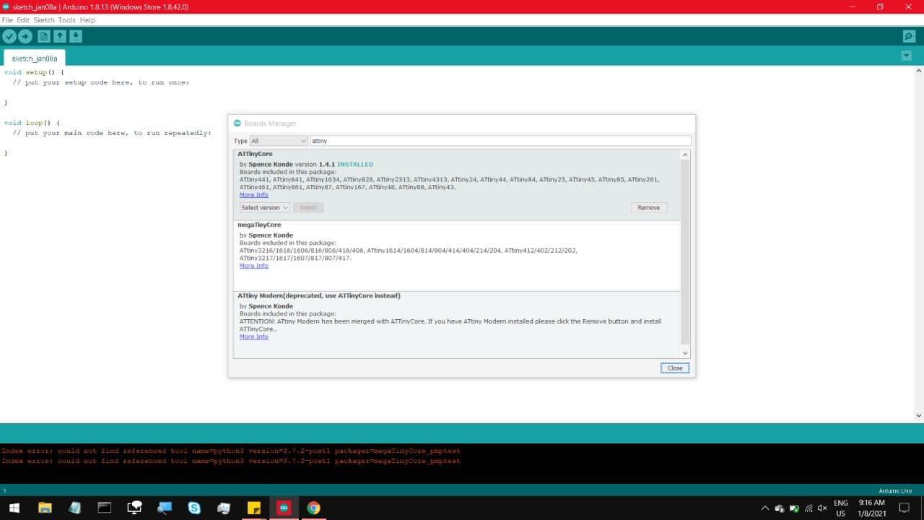Click the INSTALLED status label for ATTinyCore
Screen dimensions: 924x520
pos(355,164)
